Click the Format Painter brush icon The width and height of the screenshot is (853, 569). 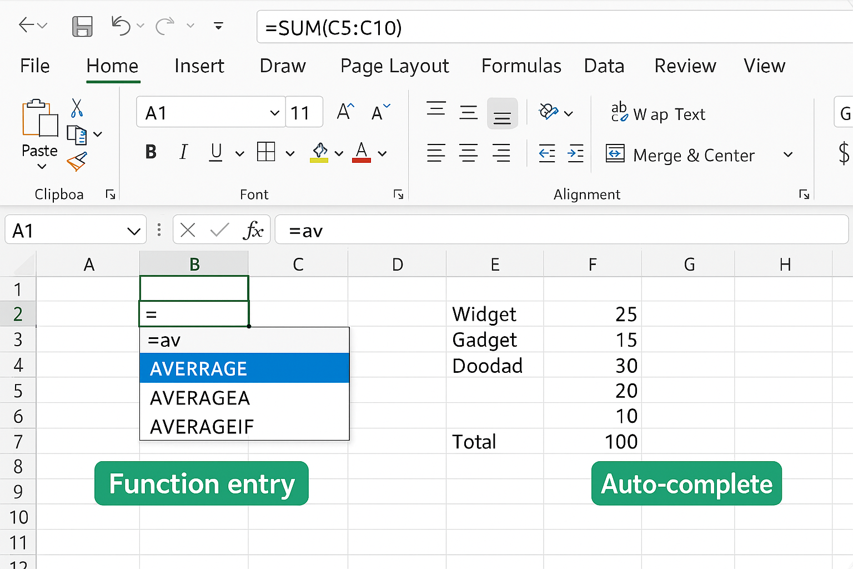tap(77, 162)
